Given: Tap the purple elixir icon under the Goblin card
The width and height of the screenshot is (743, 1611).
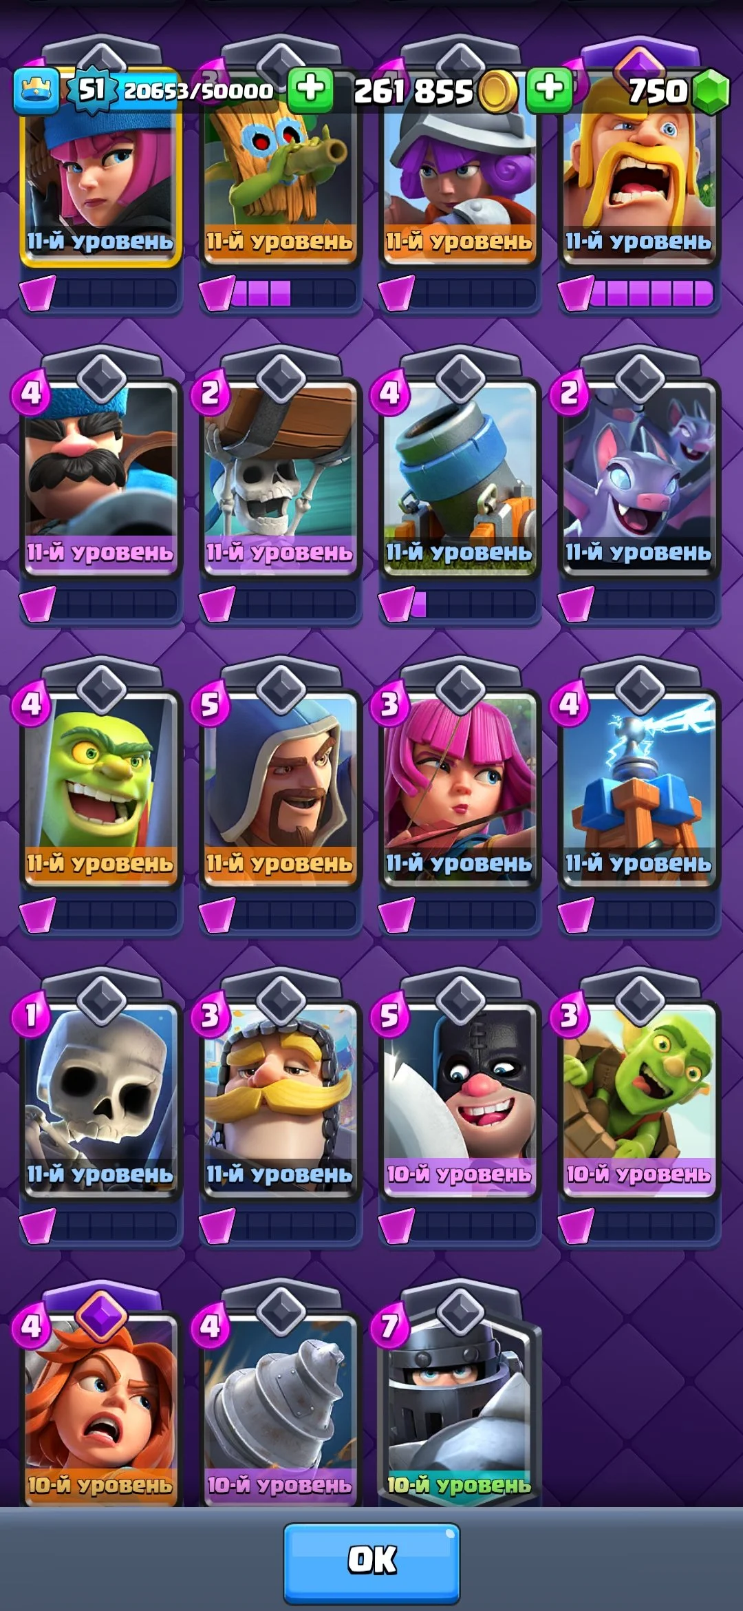Looking at the screenshot, I should point(37,915).
